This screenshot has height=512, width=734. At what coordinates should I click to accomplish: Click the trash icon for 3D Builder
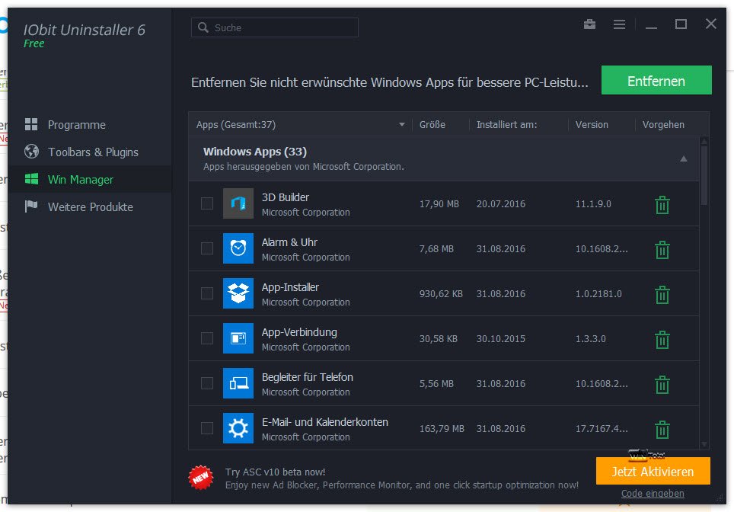662,205
